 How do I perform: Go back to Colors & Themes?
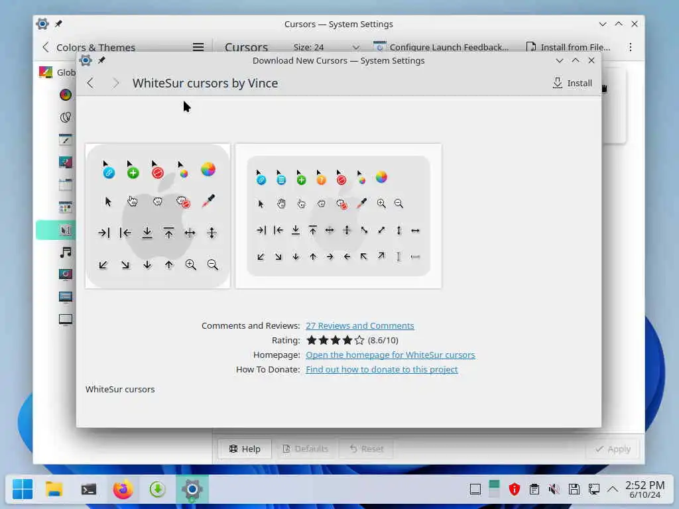coord(89,47)
